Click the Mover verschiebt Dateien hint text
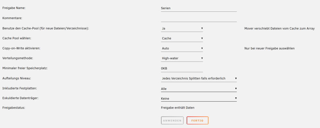The width and height of the screenshot is (320, 128). coord(279,28)
